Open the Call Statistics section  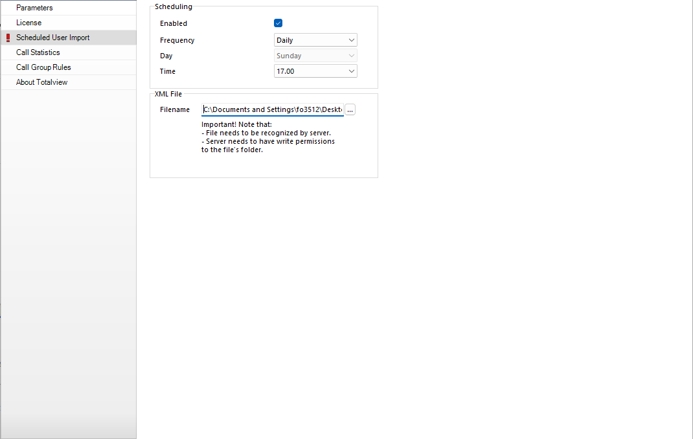[69, 52]
